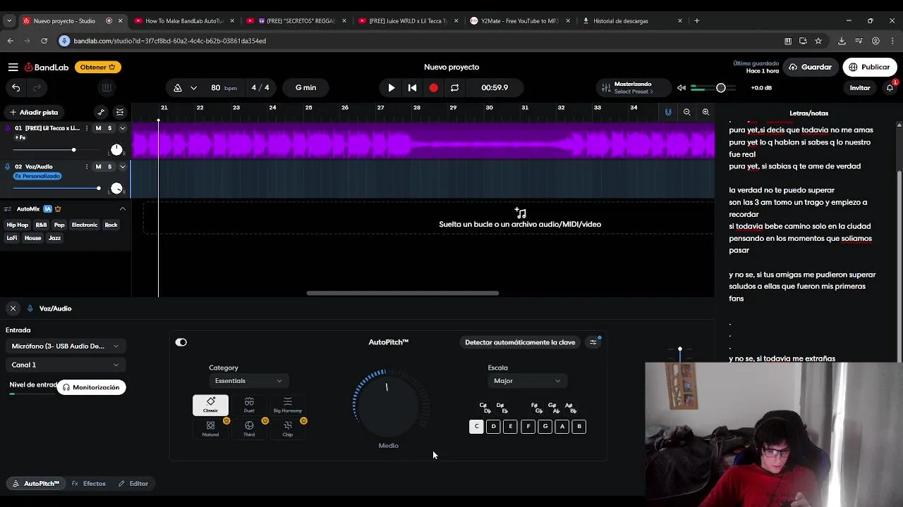
Task: Select Hip Hop AutoMix genre
Action: tap(18, 225)
